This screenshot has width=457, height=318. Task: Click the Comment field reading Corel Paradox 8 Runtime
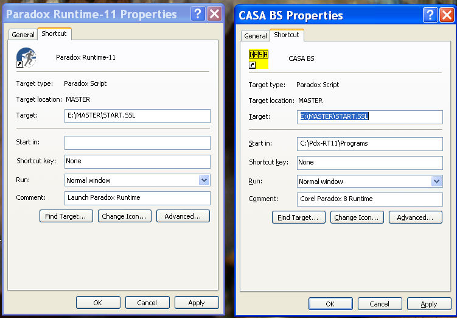tap(370, 199)
